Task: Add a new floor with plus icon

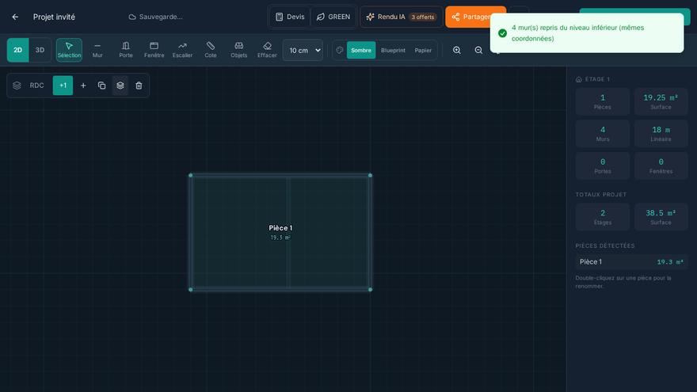Action: coord(83,86)
